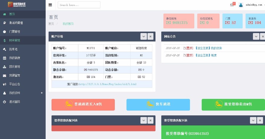
Task: Open 财务管理 in the sidebar
Action: 23,40
